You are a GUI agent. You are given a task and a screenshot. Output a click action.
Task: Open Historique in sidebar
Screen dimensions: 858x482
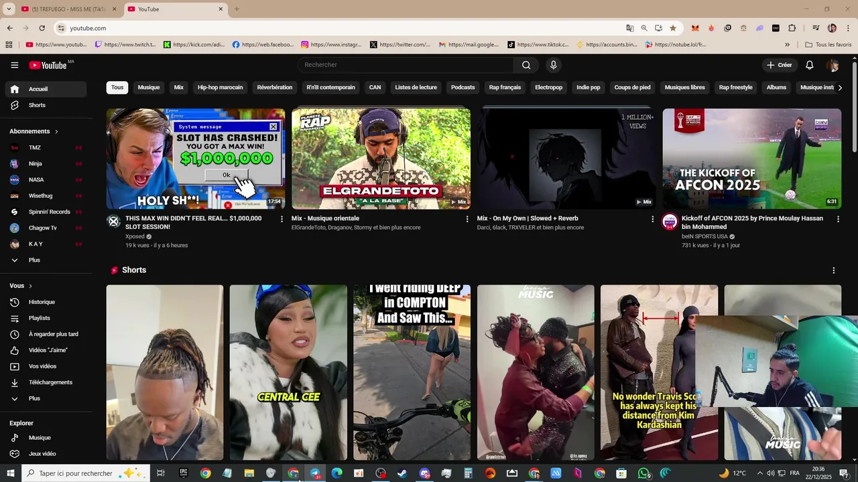click(x=46, y=302)
